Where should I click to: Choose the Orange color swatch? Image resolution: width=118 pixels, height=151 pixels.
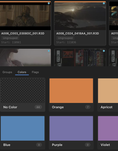[71, 91]
